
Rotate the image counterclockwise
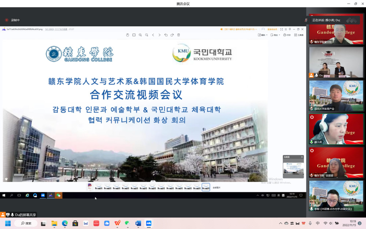point(166,35)
